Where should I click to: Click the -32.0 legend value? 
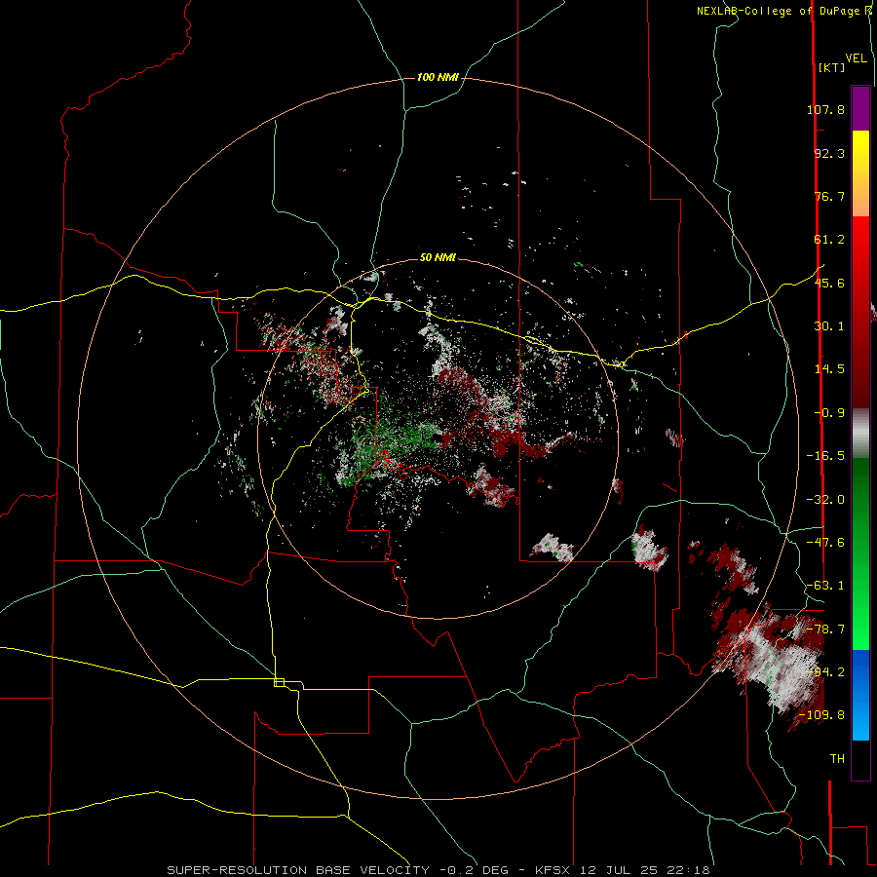point(825,500)
